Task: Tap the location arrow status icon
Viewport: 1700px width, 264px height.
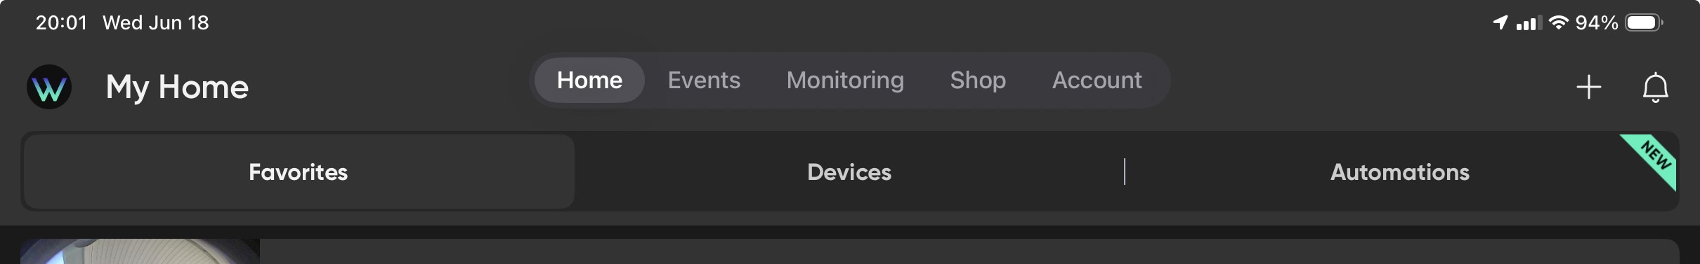Action: click(1500, 22)
